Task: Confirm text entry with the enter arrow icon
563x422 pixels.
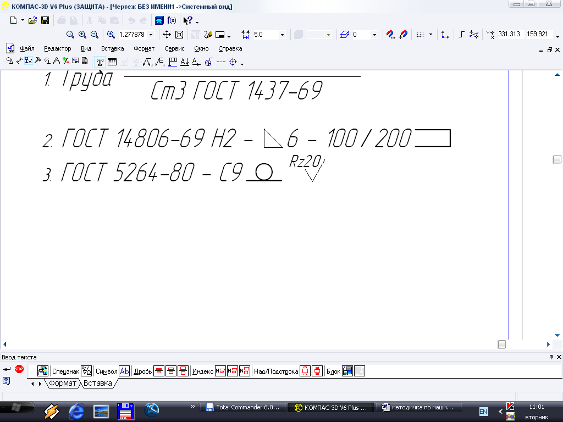Action: click(7, 369)
